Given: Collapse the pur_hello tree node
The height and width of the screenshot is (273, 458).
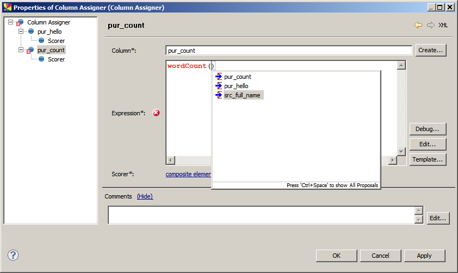Looking at the screenshot, I should pyautogui.click(x=21, y=32).
